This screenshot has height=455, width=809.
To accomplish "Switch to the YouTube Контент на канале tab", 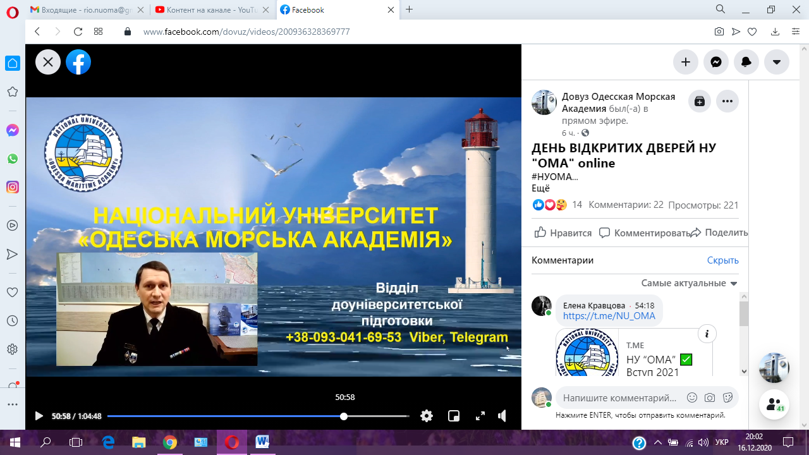I will 211,9.
